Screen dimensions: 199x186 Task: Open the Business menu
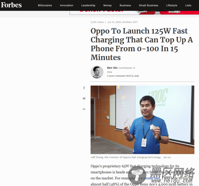pyautogui.click(x=125, y=5)
